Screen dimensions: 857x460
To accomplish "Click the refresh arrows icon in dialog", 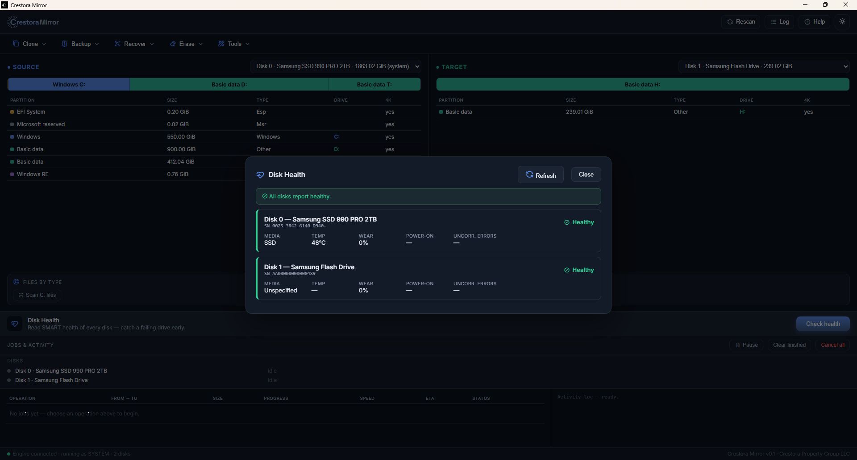I will (529, 174).
